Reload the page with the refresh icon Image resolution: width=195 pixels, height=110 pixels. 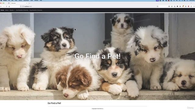6,6
